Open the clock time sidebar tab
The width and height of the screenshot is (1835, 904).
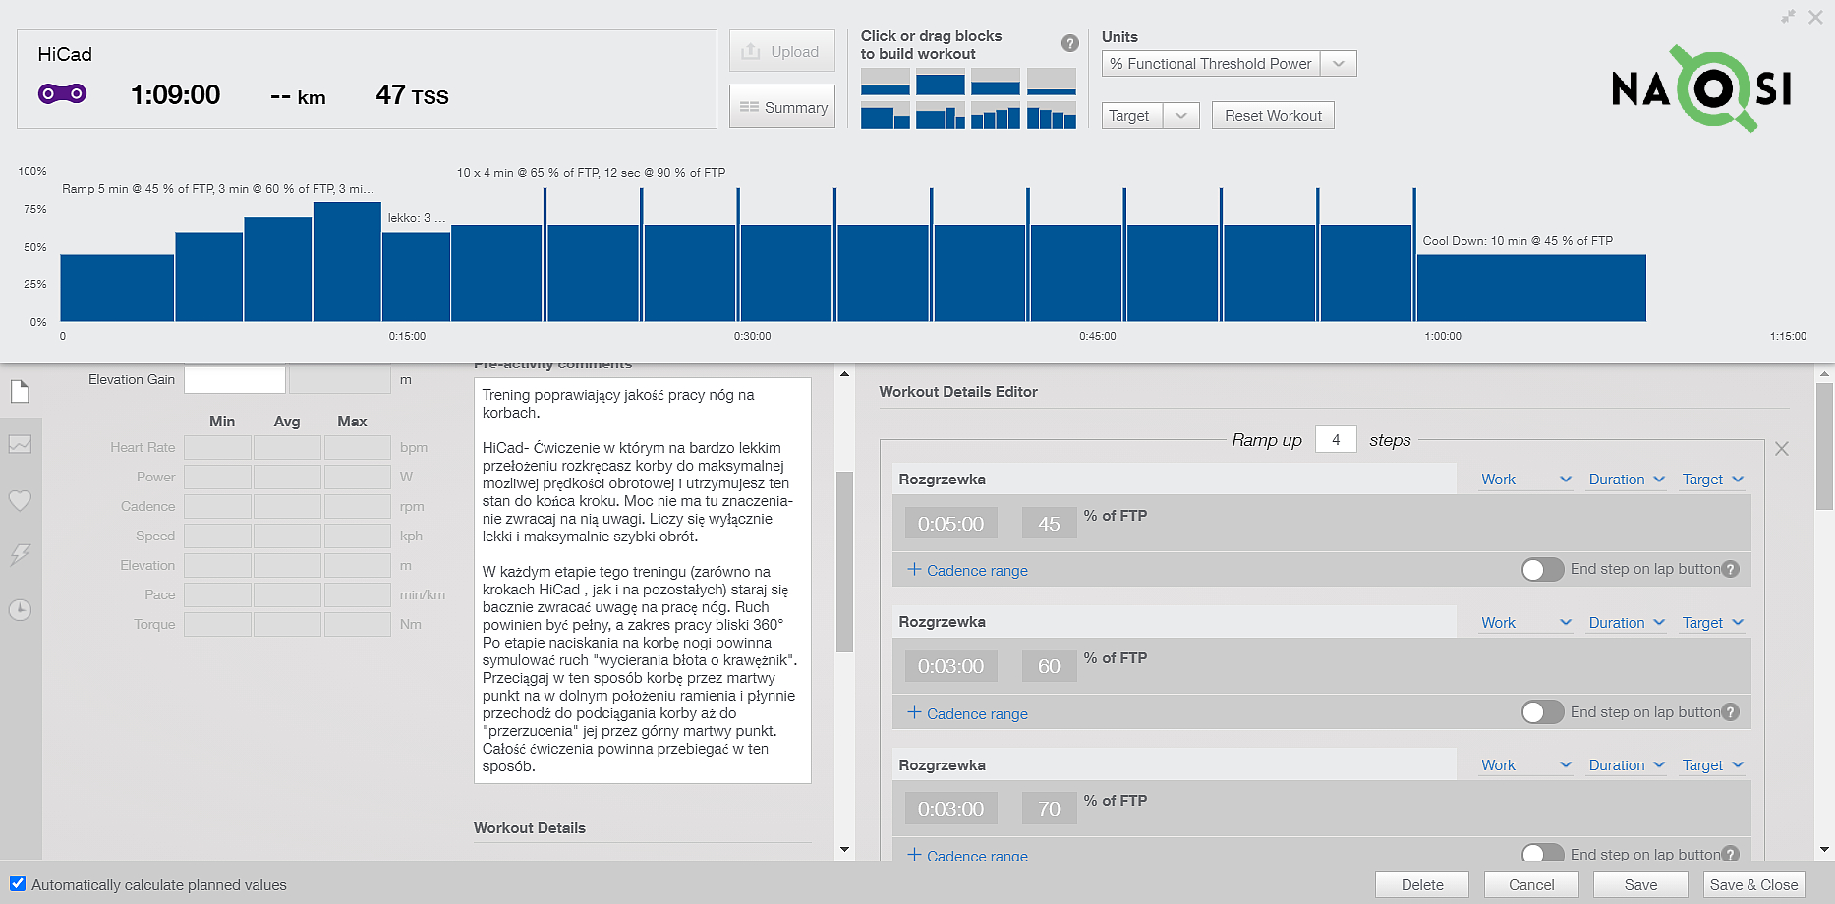(20, 609)
